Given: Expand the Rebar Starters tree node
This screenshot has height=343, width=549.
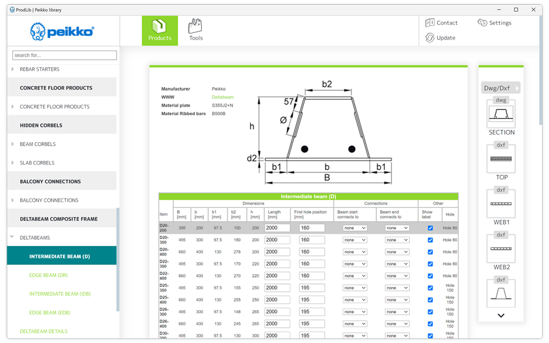Looking at the screenshot, I should click(x=13, y=69).
